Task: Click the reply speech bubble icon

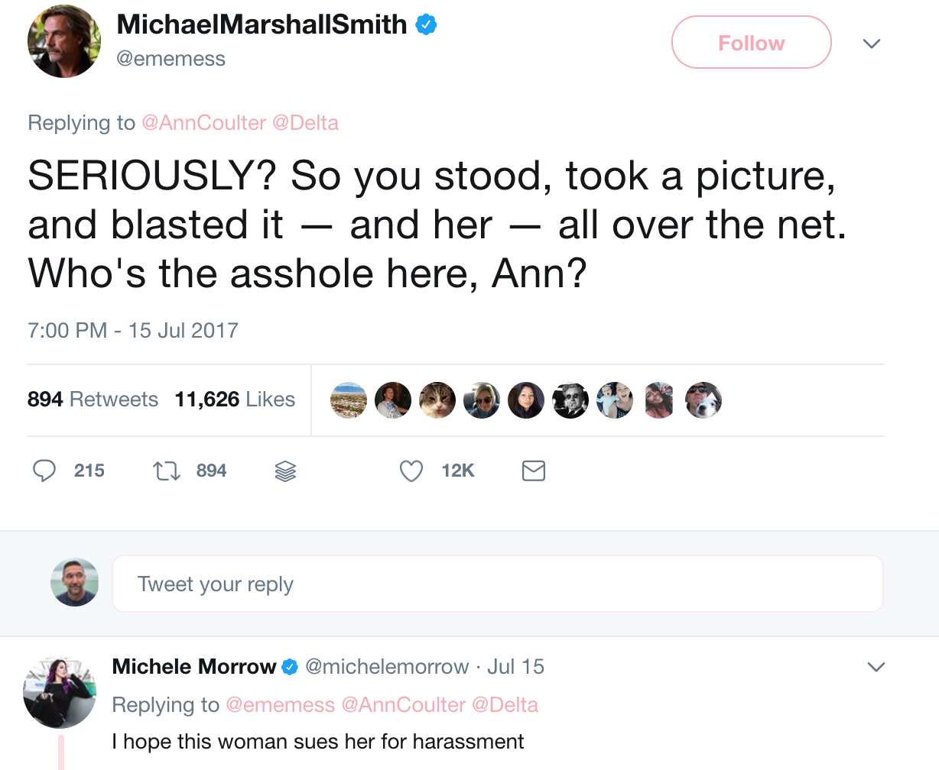Action: click(44, 471)
